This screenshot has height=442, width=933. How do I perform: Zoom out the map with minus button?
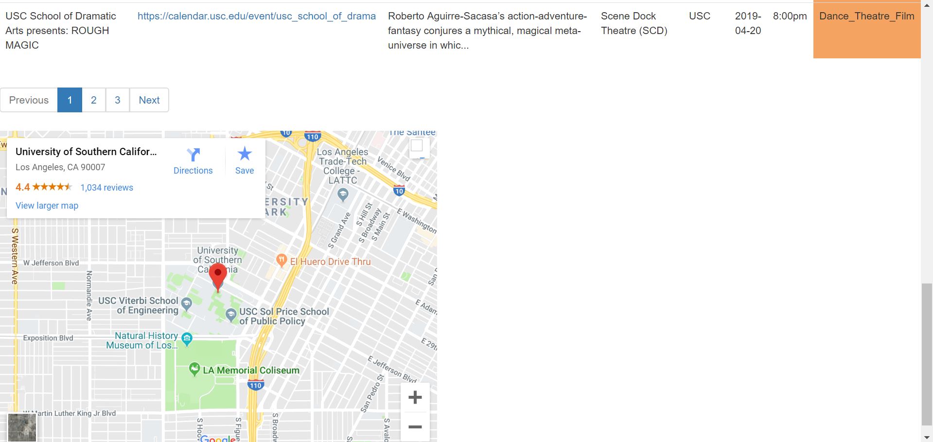pyautogui.click(x=415, y=427)
